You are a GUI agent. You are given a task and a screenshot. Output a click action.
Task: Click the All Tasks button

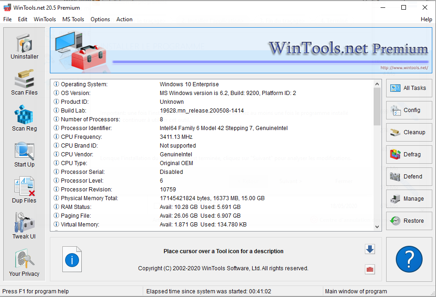pyautogui.click(x=409, y=88)
